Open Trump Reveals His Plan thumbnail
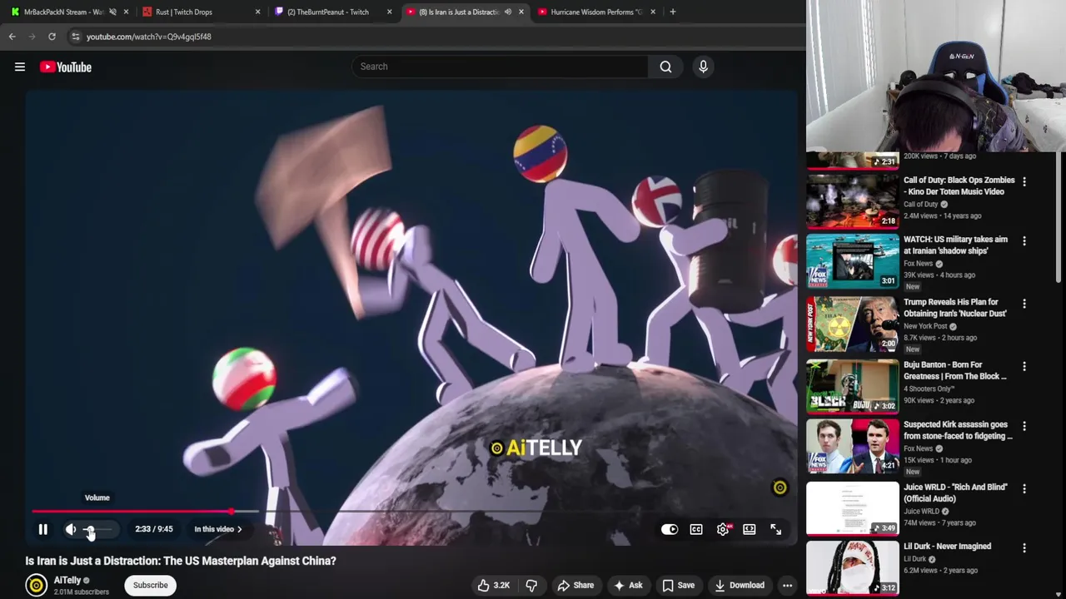The width and height of the screenshot is (1066, 599). coord(853,324)
